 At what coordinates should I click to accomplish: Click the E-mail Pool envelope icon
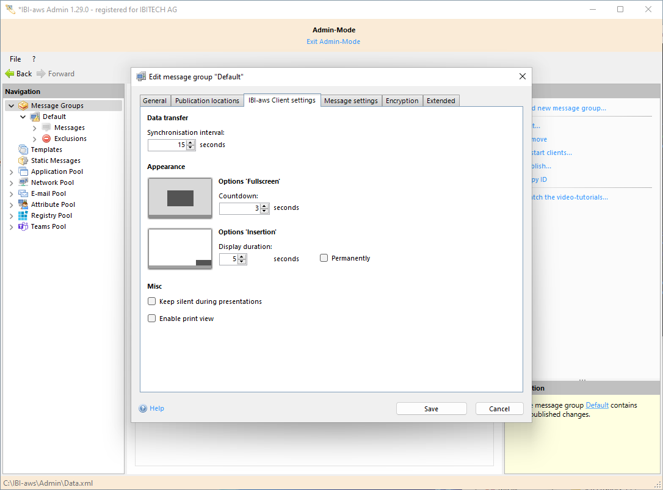pos(23,193)
